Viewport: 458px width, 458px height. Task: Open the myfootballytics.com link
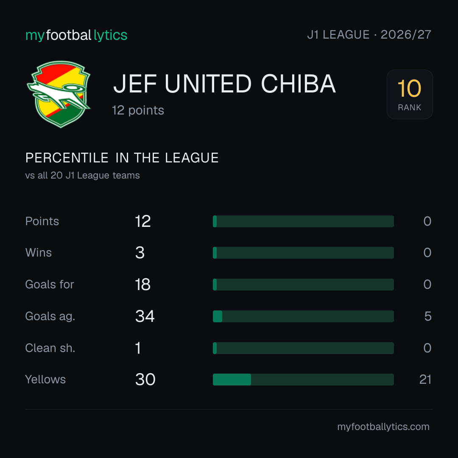coord(383,427)
